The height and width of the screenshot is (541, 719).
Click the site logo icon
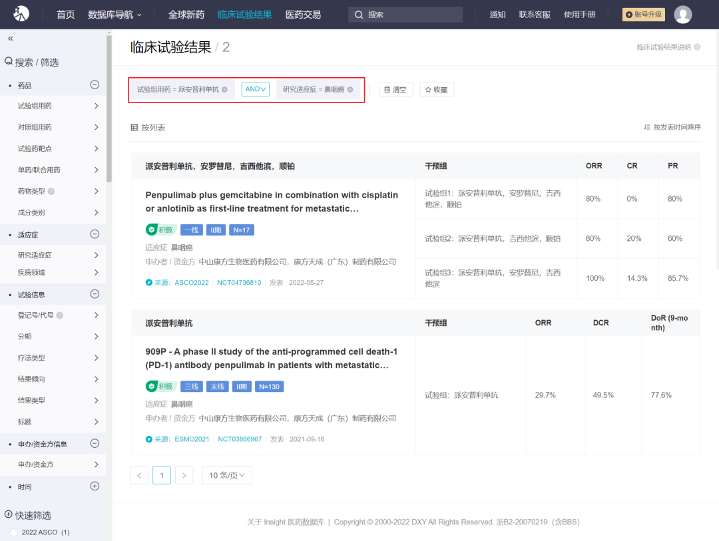tap(21, 14)
